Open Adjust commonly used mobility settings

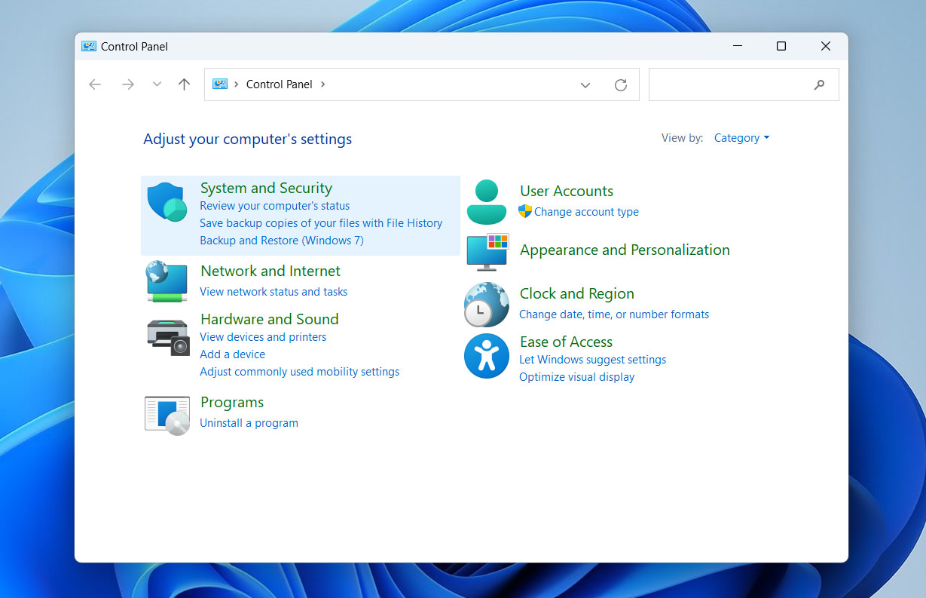[x=300, y=372]
